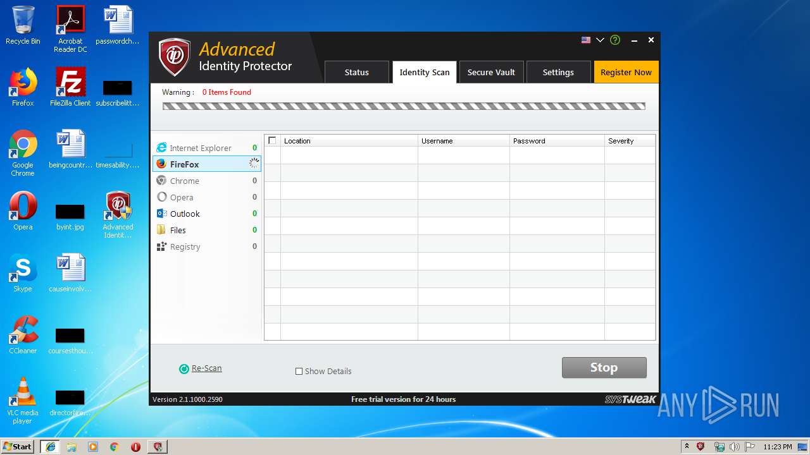Screen dimensions: 810x455
Task: Tick the select-all checkbox in table header
Action: [272, 140]
